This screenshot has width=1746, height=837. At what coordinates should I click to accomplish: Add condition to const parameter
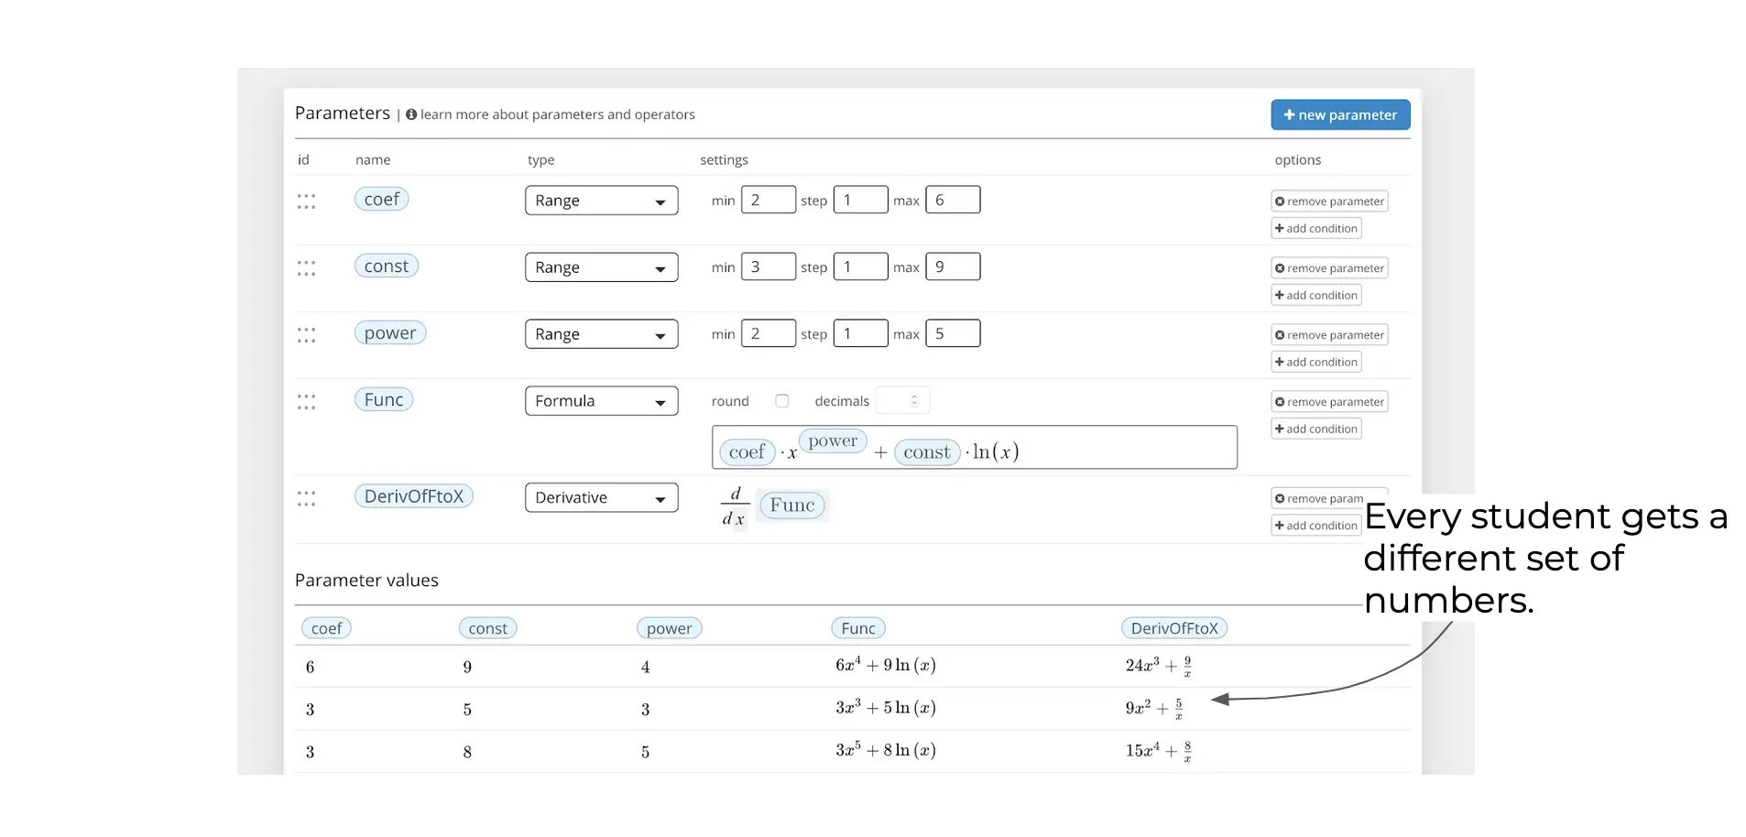click(1316, 295)
